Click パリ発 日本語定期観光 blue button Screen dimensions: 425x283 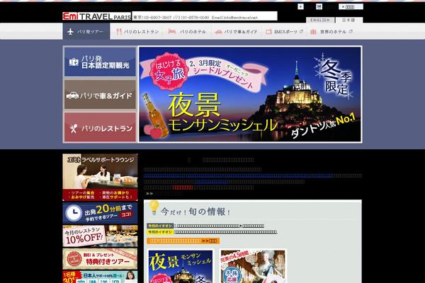tap(100, 62)
